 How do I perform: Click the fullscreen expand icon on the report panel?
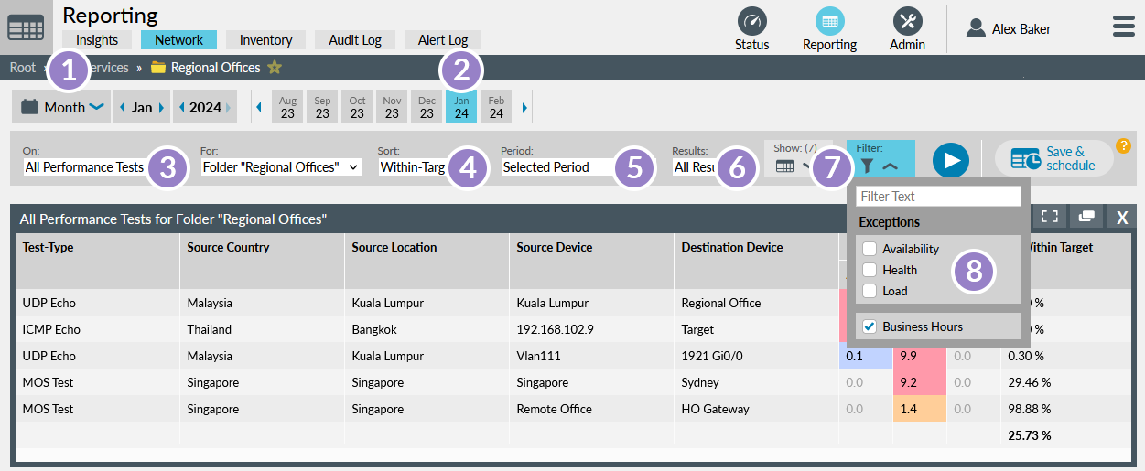tap(1050, 217)
